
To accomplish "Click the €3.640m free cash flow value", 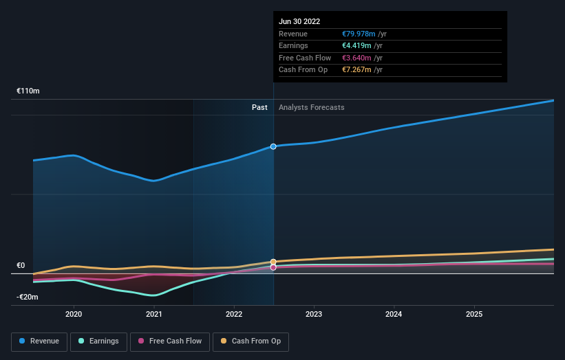I will pyautogui.click(x=356, y=58).
